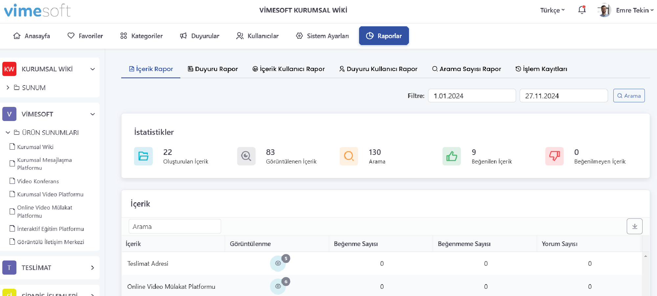Select the Raporlar button
Screen dimensions: 657x296
click(384, 36)
